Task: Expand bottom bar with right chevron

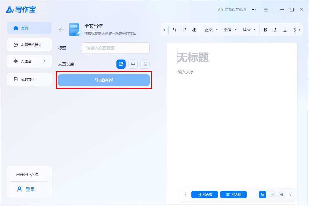Action: point(290,195)
